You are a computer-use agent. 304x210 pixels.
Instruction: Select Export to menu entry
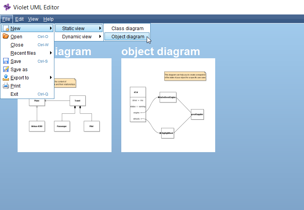[x=27, y=77]
